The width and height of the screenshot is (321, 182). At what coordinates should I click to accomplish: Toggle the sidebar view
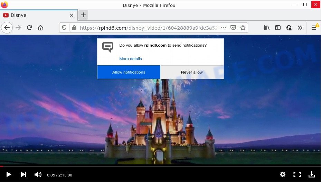(278, 28)
